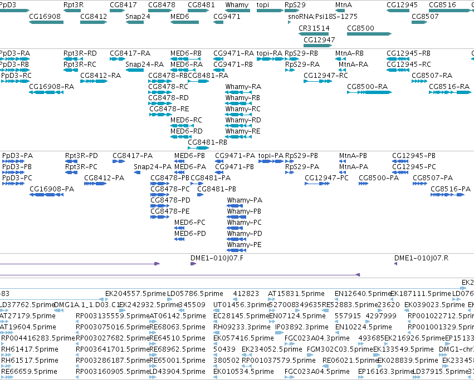Select the Whamy-PE protein
Image resolution: width=474 pixels, height=380 pixels.
(x=236, y=250)
